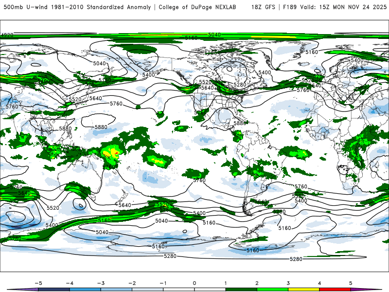Select the navy -5 to -4 colorbar segment

(x=54, y=290)
